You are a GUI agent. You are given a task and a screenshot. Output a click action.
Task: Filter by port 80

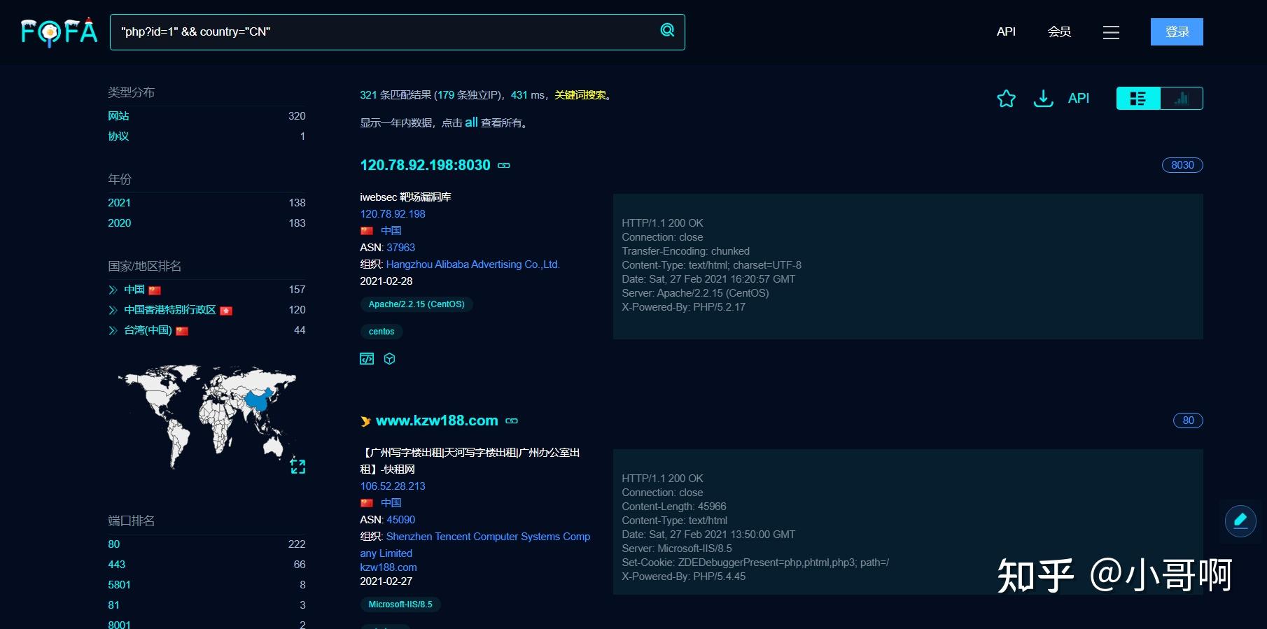113,544
